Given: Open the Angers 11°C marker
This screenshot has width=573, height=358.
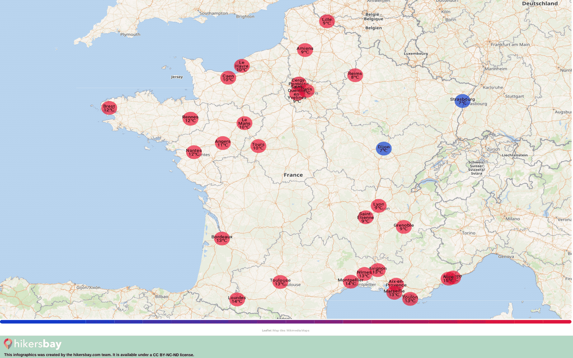Looking at the screenshot, I should tap(222, 143).
